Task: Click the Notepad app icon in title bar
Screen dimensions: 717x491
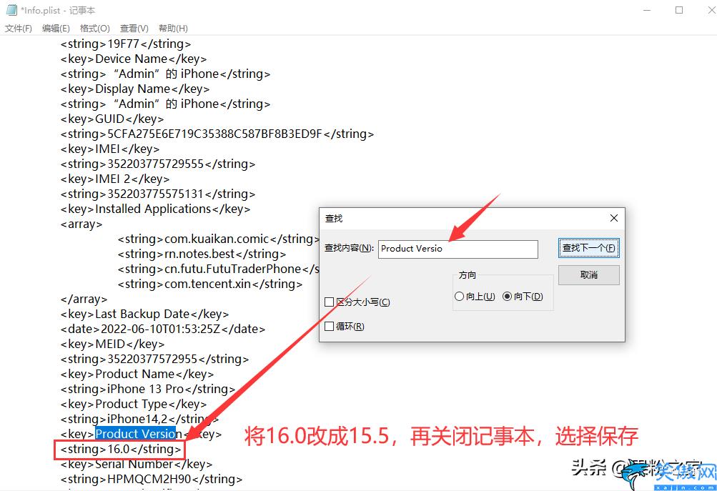Action: coord(11,10)
